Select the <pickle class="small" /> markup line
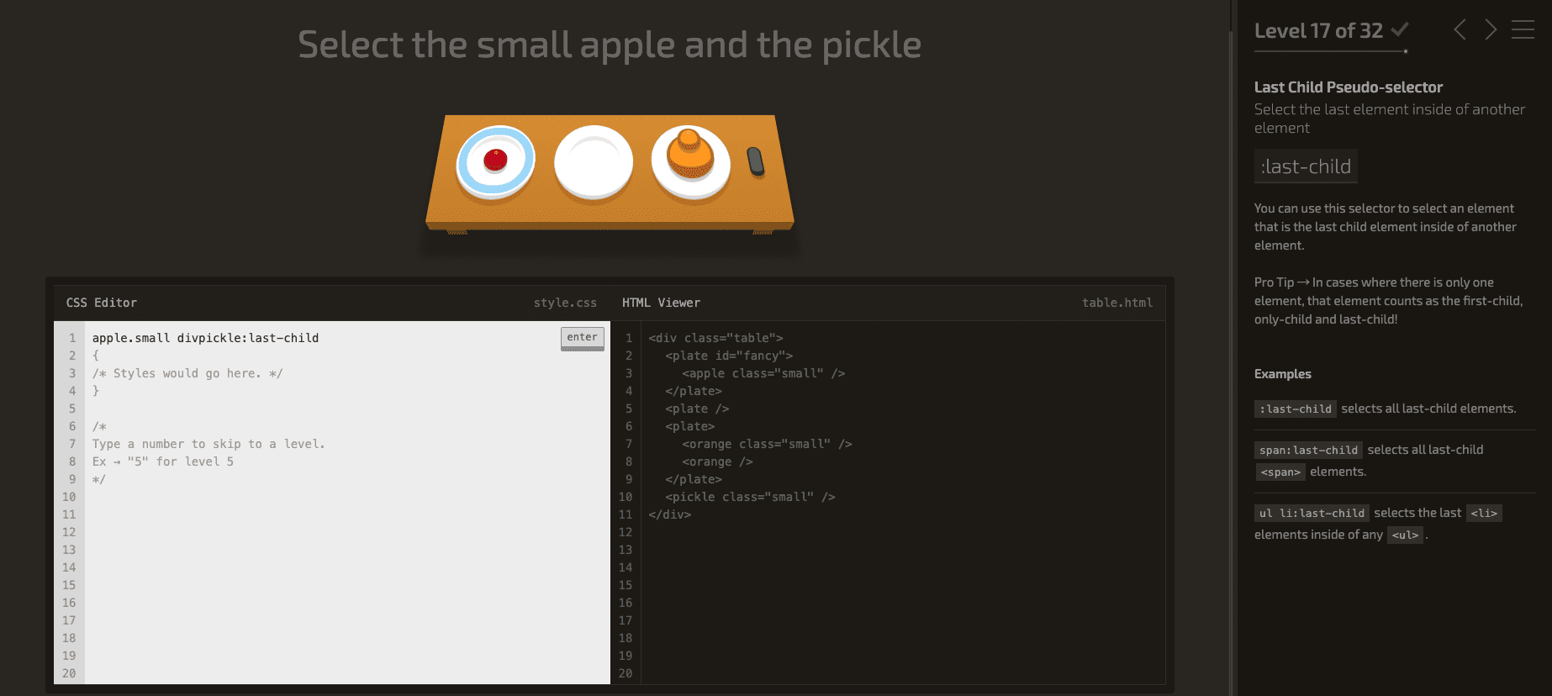Screen dimensions: 1552x696 [x=750, y=497]
